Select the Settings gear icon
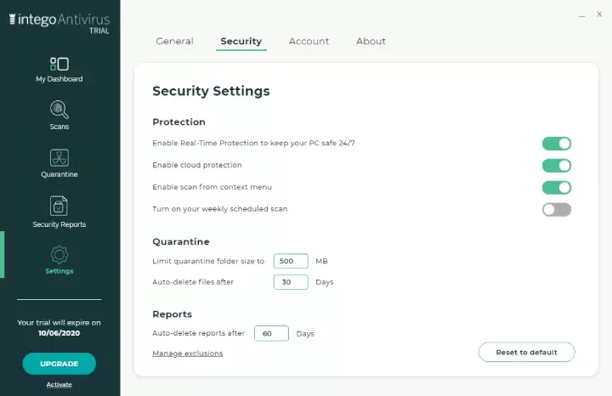 point(59,254)
